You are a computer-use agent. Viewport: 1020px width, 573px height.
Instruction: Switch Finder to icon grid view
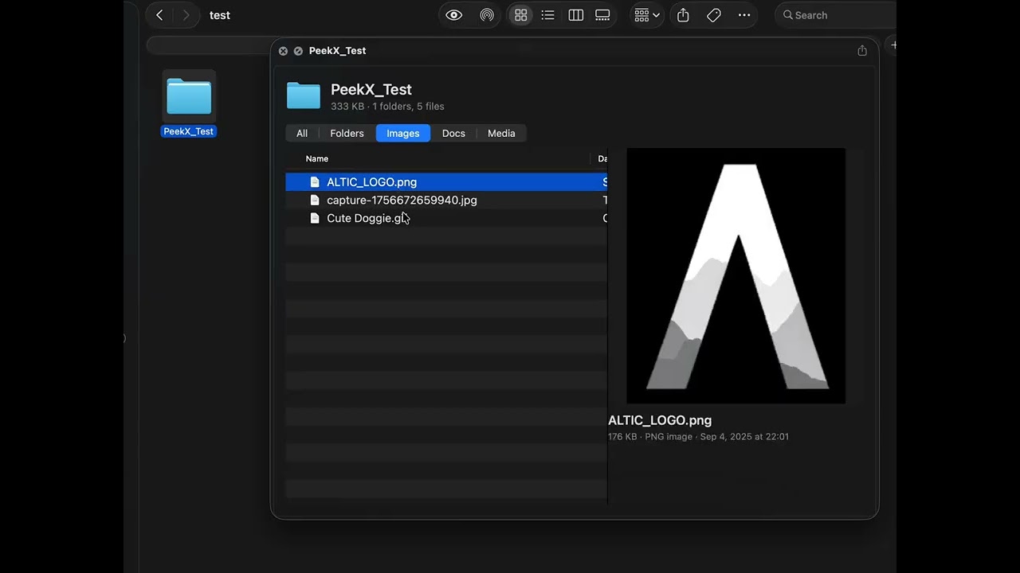coord(520,15)
